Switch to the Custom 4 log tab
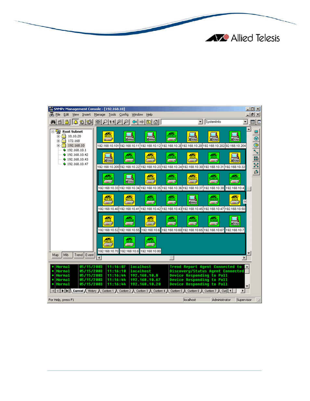This screenshot has height=401, width=310. tap(159, 291)
